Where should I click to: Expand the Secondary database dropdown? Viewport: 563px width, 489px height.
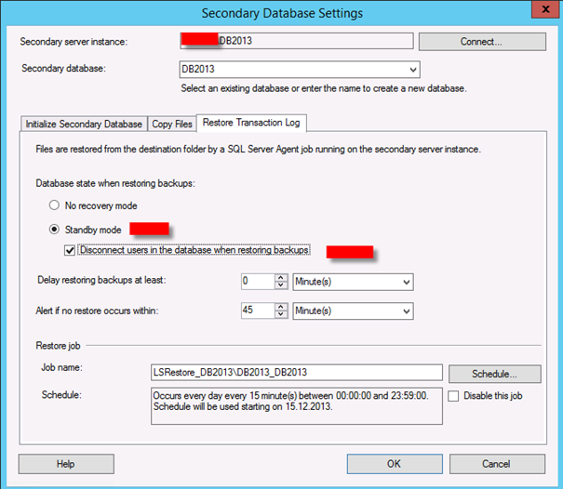coord(412,70)
